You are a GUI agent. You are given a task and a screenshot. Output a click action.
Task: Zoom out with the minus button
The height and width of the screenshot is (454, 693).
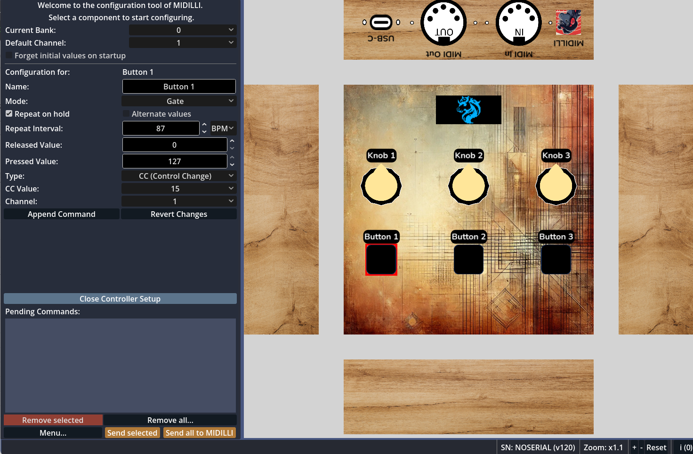[641, 447]
